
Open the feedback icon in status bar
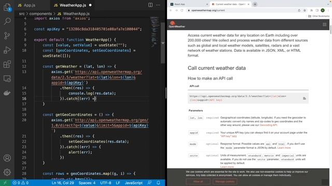(149, 183)
